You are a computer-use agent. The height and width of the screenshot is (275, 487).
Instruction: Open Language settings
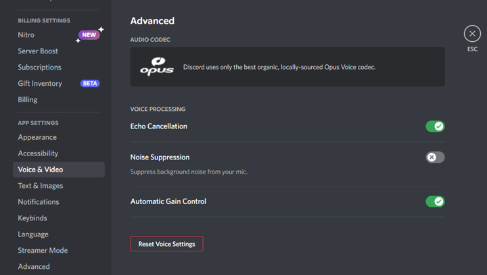pos(33,234)
